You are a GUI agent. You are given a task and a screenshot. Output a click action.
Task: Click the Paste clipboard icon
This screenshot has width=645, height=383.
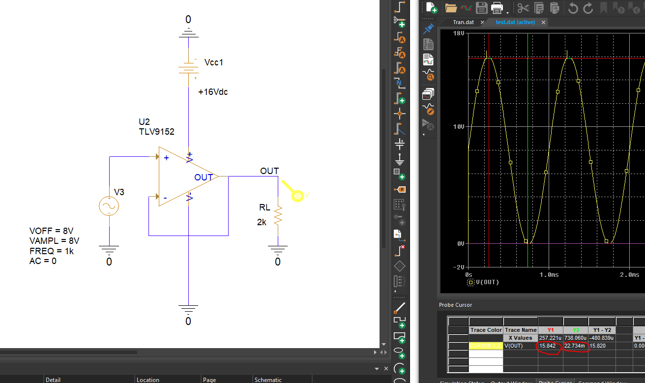tap(555, 7)
